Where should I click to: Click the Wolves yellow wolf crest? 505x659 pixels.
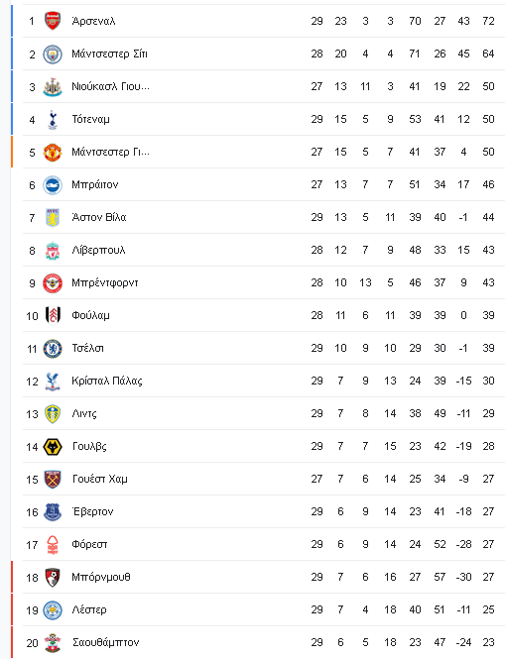point(53,447)
